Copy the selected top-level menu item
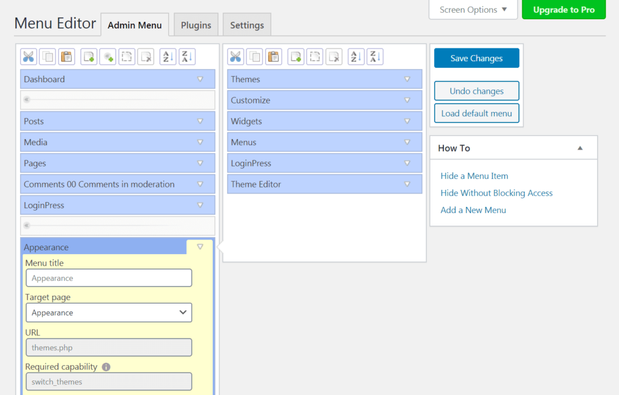This screenshot has height=395, width=619. pyautogui.click(x=47, y=56)
